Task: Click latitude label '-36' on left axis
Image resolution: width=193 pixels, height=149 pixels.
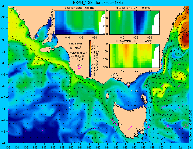Action: [3, 52]
